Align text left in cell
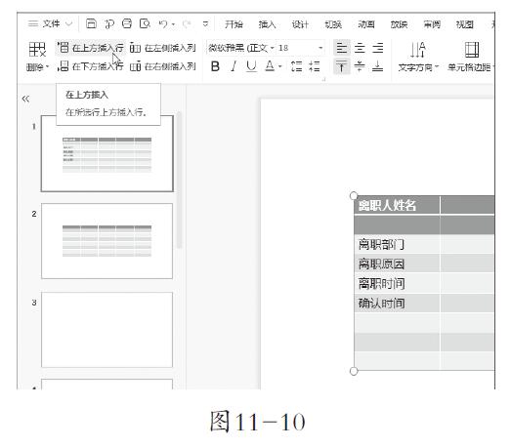 pyautogui.click(x=342, y=48)
